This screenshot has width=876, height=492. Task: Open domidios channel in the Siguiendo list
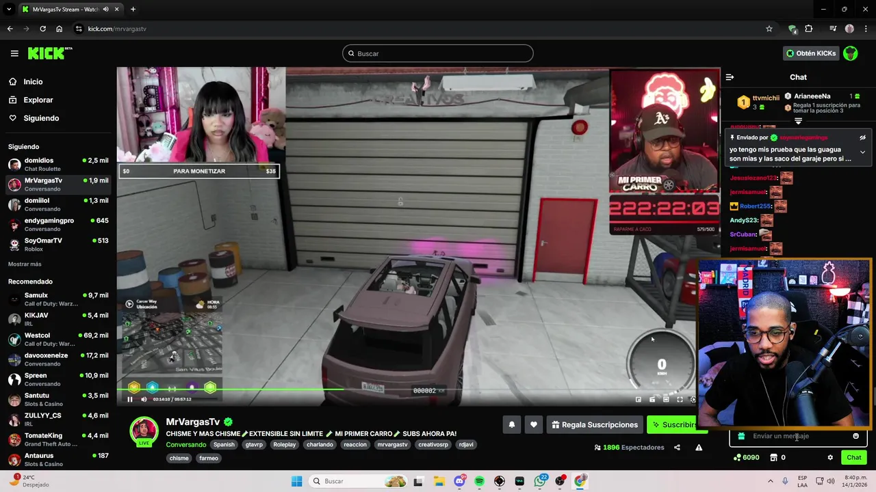click(x=58, y=164)
